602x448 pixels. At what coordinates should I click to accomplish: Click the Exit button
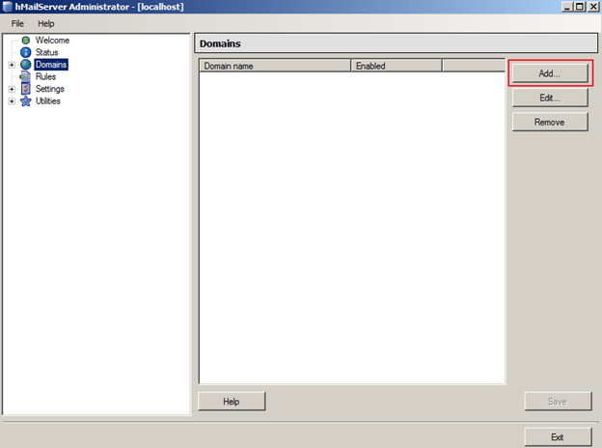(558, 436)
